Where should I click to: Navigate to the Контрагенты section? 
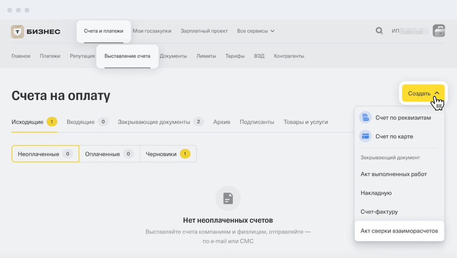(289, 56)
